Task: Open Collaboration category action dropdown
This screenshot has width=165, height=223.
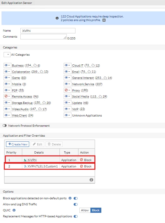Action: [8, 72]
